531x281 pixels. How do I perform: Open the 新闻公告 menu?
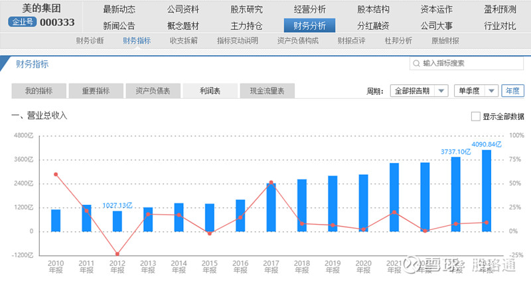pyautogui.click(x=119, y=26)
